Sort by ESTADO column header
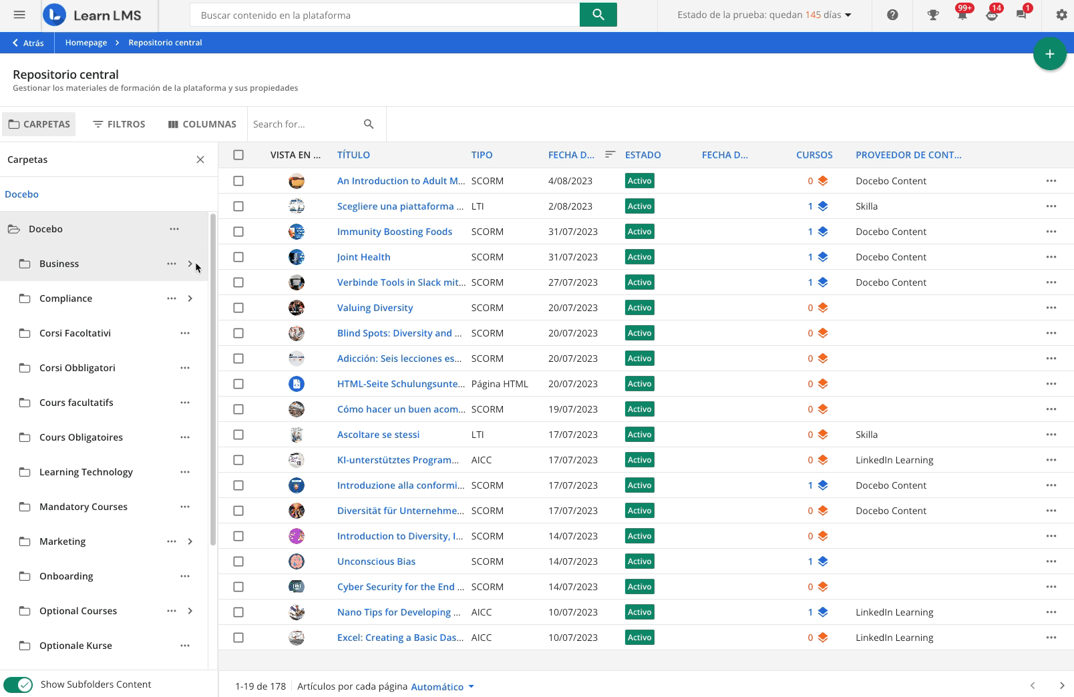1074x697 pixels. point(643,155)
